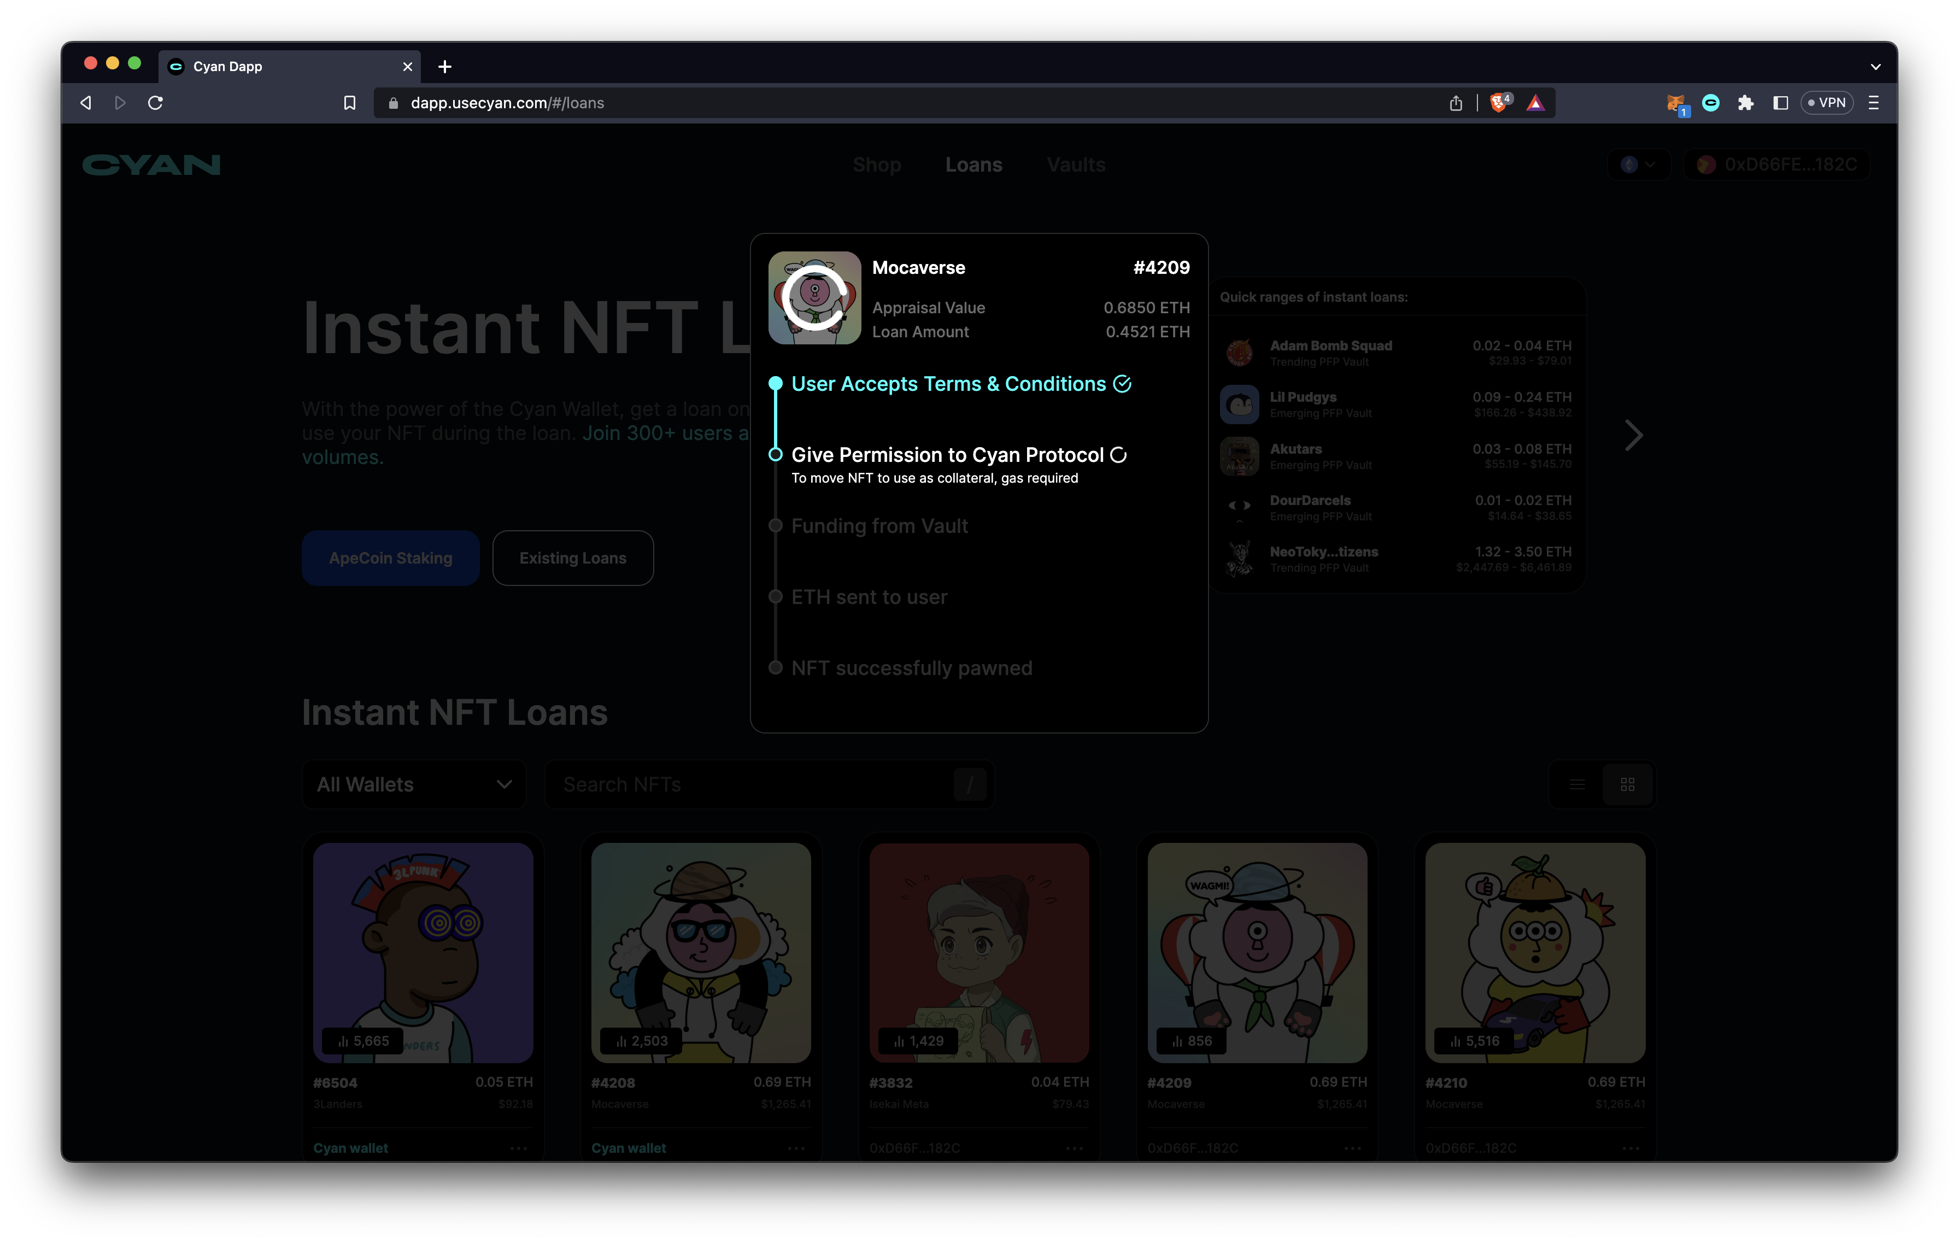The height and width of the screenshot is (1243, 1959).
Task: Open the extensions puzzle icon
Action: [1746, 103]
